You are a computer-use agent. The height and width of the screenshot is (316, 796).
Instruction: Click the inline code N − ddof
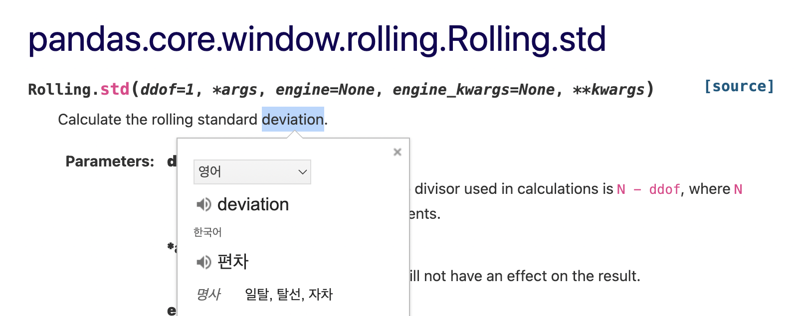(x=648, y=189)
